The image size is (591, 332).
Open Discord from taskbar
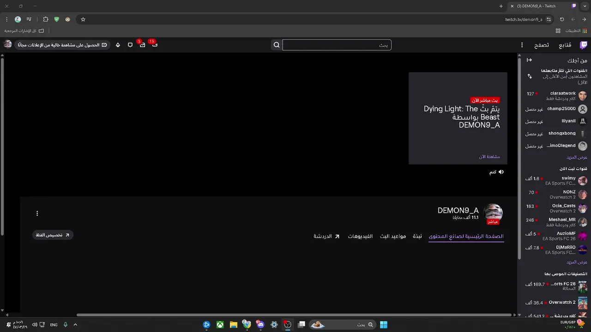click(x=260, y=325)
